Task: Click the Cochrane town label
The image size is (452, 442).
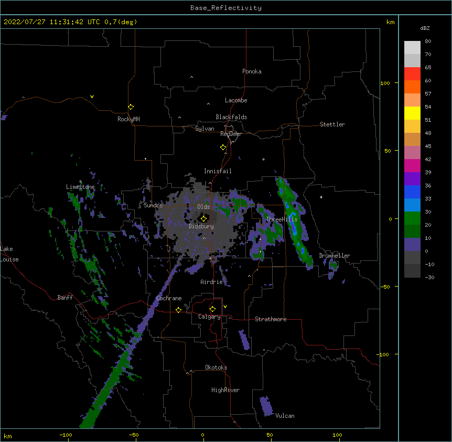Action: (169, 298)
